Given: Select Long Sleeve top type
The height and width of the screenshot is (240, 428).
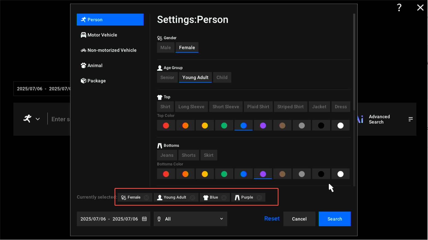Looking at the screenshot, I should [x=191, y=107].
